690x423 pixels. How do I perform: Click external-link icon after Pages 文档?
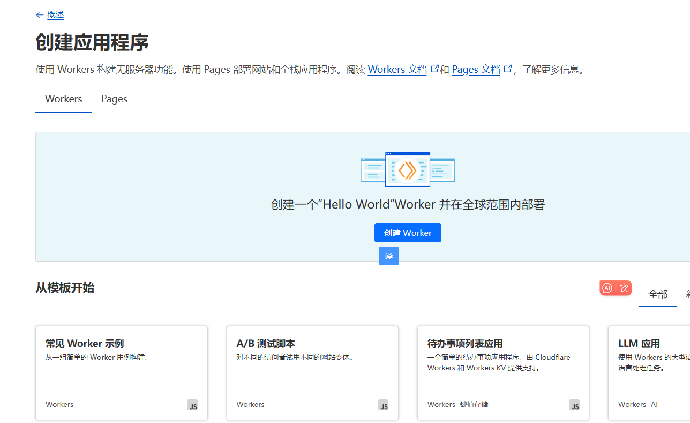(x=507, y=69)
